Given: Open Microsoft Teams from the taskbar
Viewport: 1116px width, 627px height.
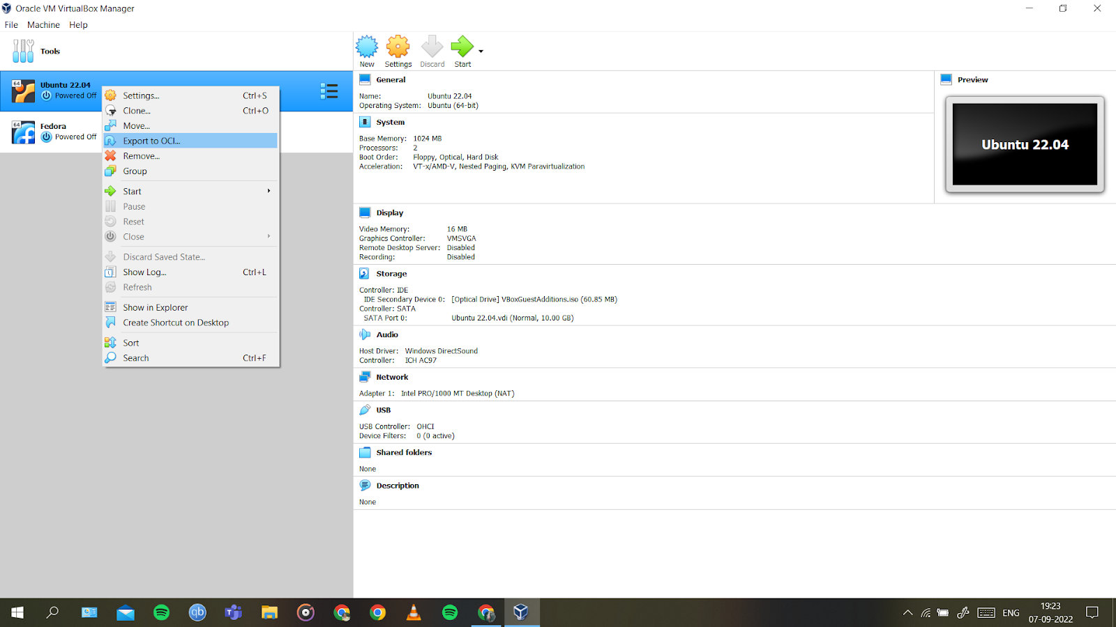Looking at the screenshot, I should [x=233, y=612].
